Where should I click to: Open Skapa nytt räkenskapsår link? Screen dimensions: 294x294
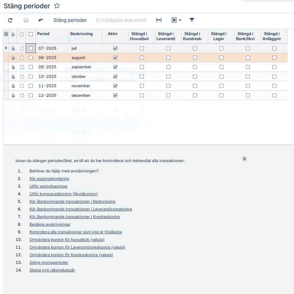tap(52, 270)
